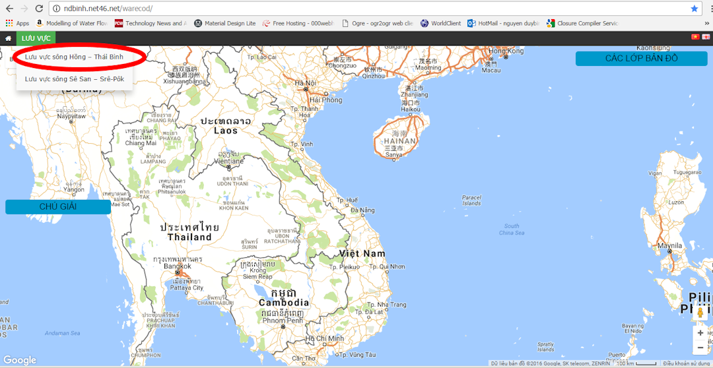Image resolution: width=713 pixels, height=368 pixels.
Task: Expand the CÁC LỚP BẢN ĐỒ panel
Action: pos(641,59)
